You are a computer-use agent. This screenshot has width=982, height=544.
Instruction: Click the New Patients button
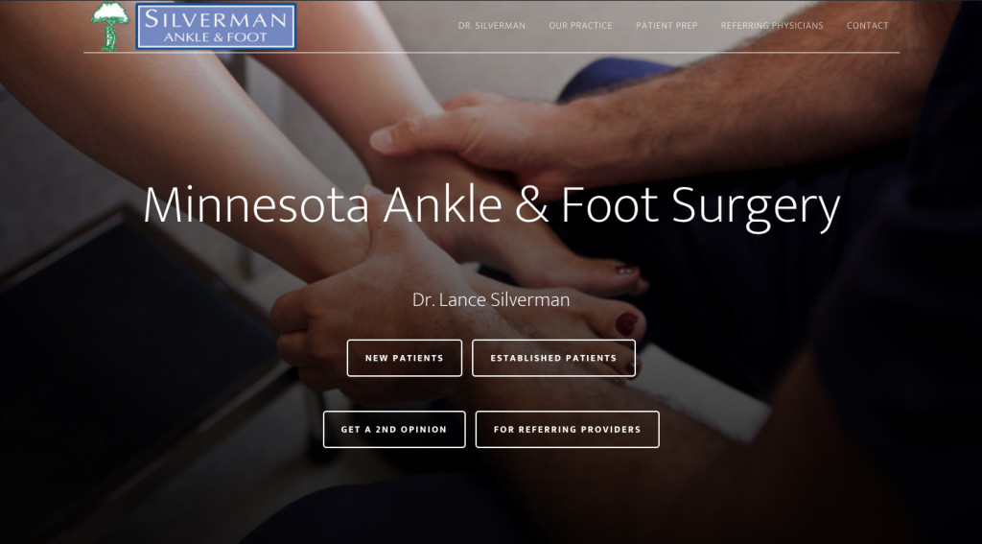click(405, 358)
